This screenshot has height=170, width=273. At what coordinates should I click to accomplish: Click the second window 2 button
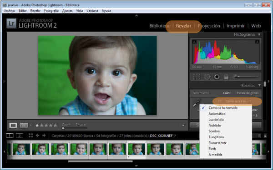[20, 136]
